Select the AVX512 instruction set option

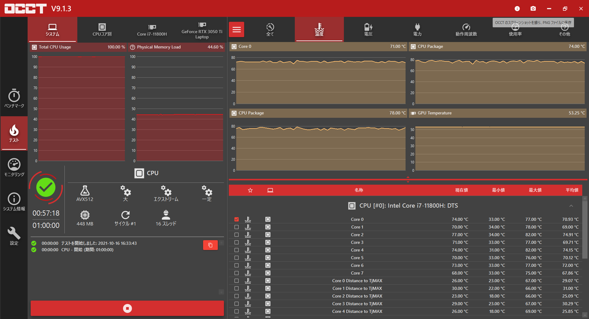point(85,193)
